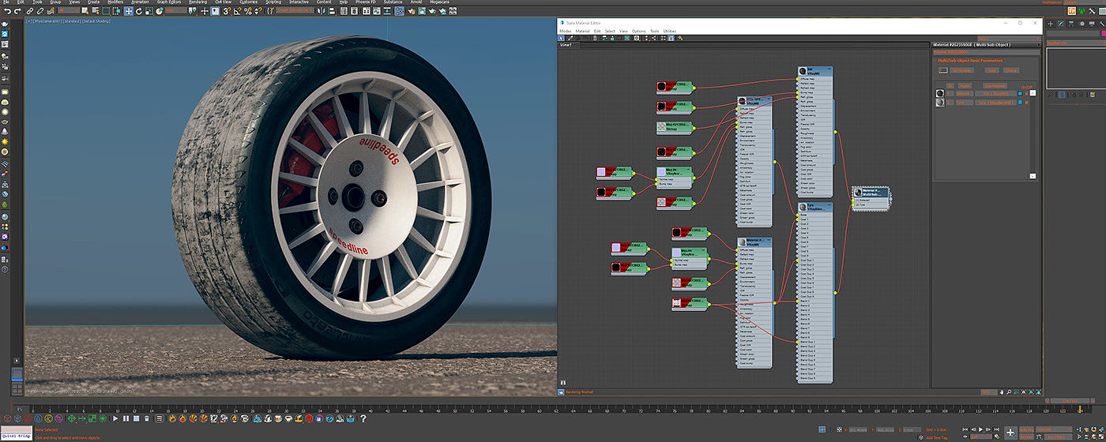Toggle On/Off checkbox for Sidewall sub-material
This screenshot has height=442, width=1106.
click(1028, 93)
